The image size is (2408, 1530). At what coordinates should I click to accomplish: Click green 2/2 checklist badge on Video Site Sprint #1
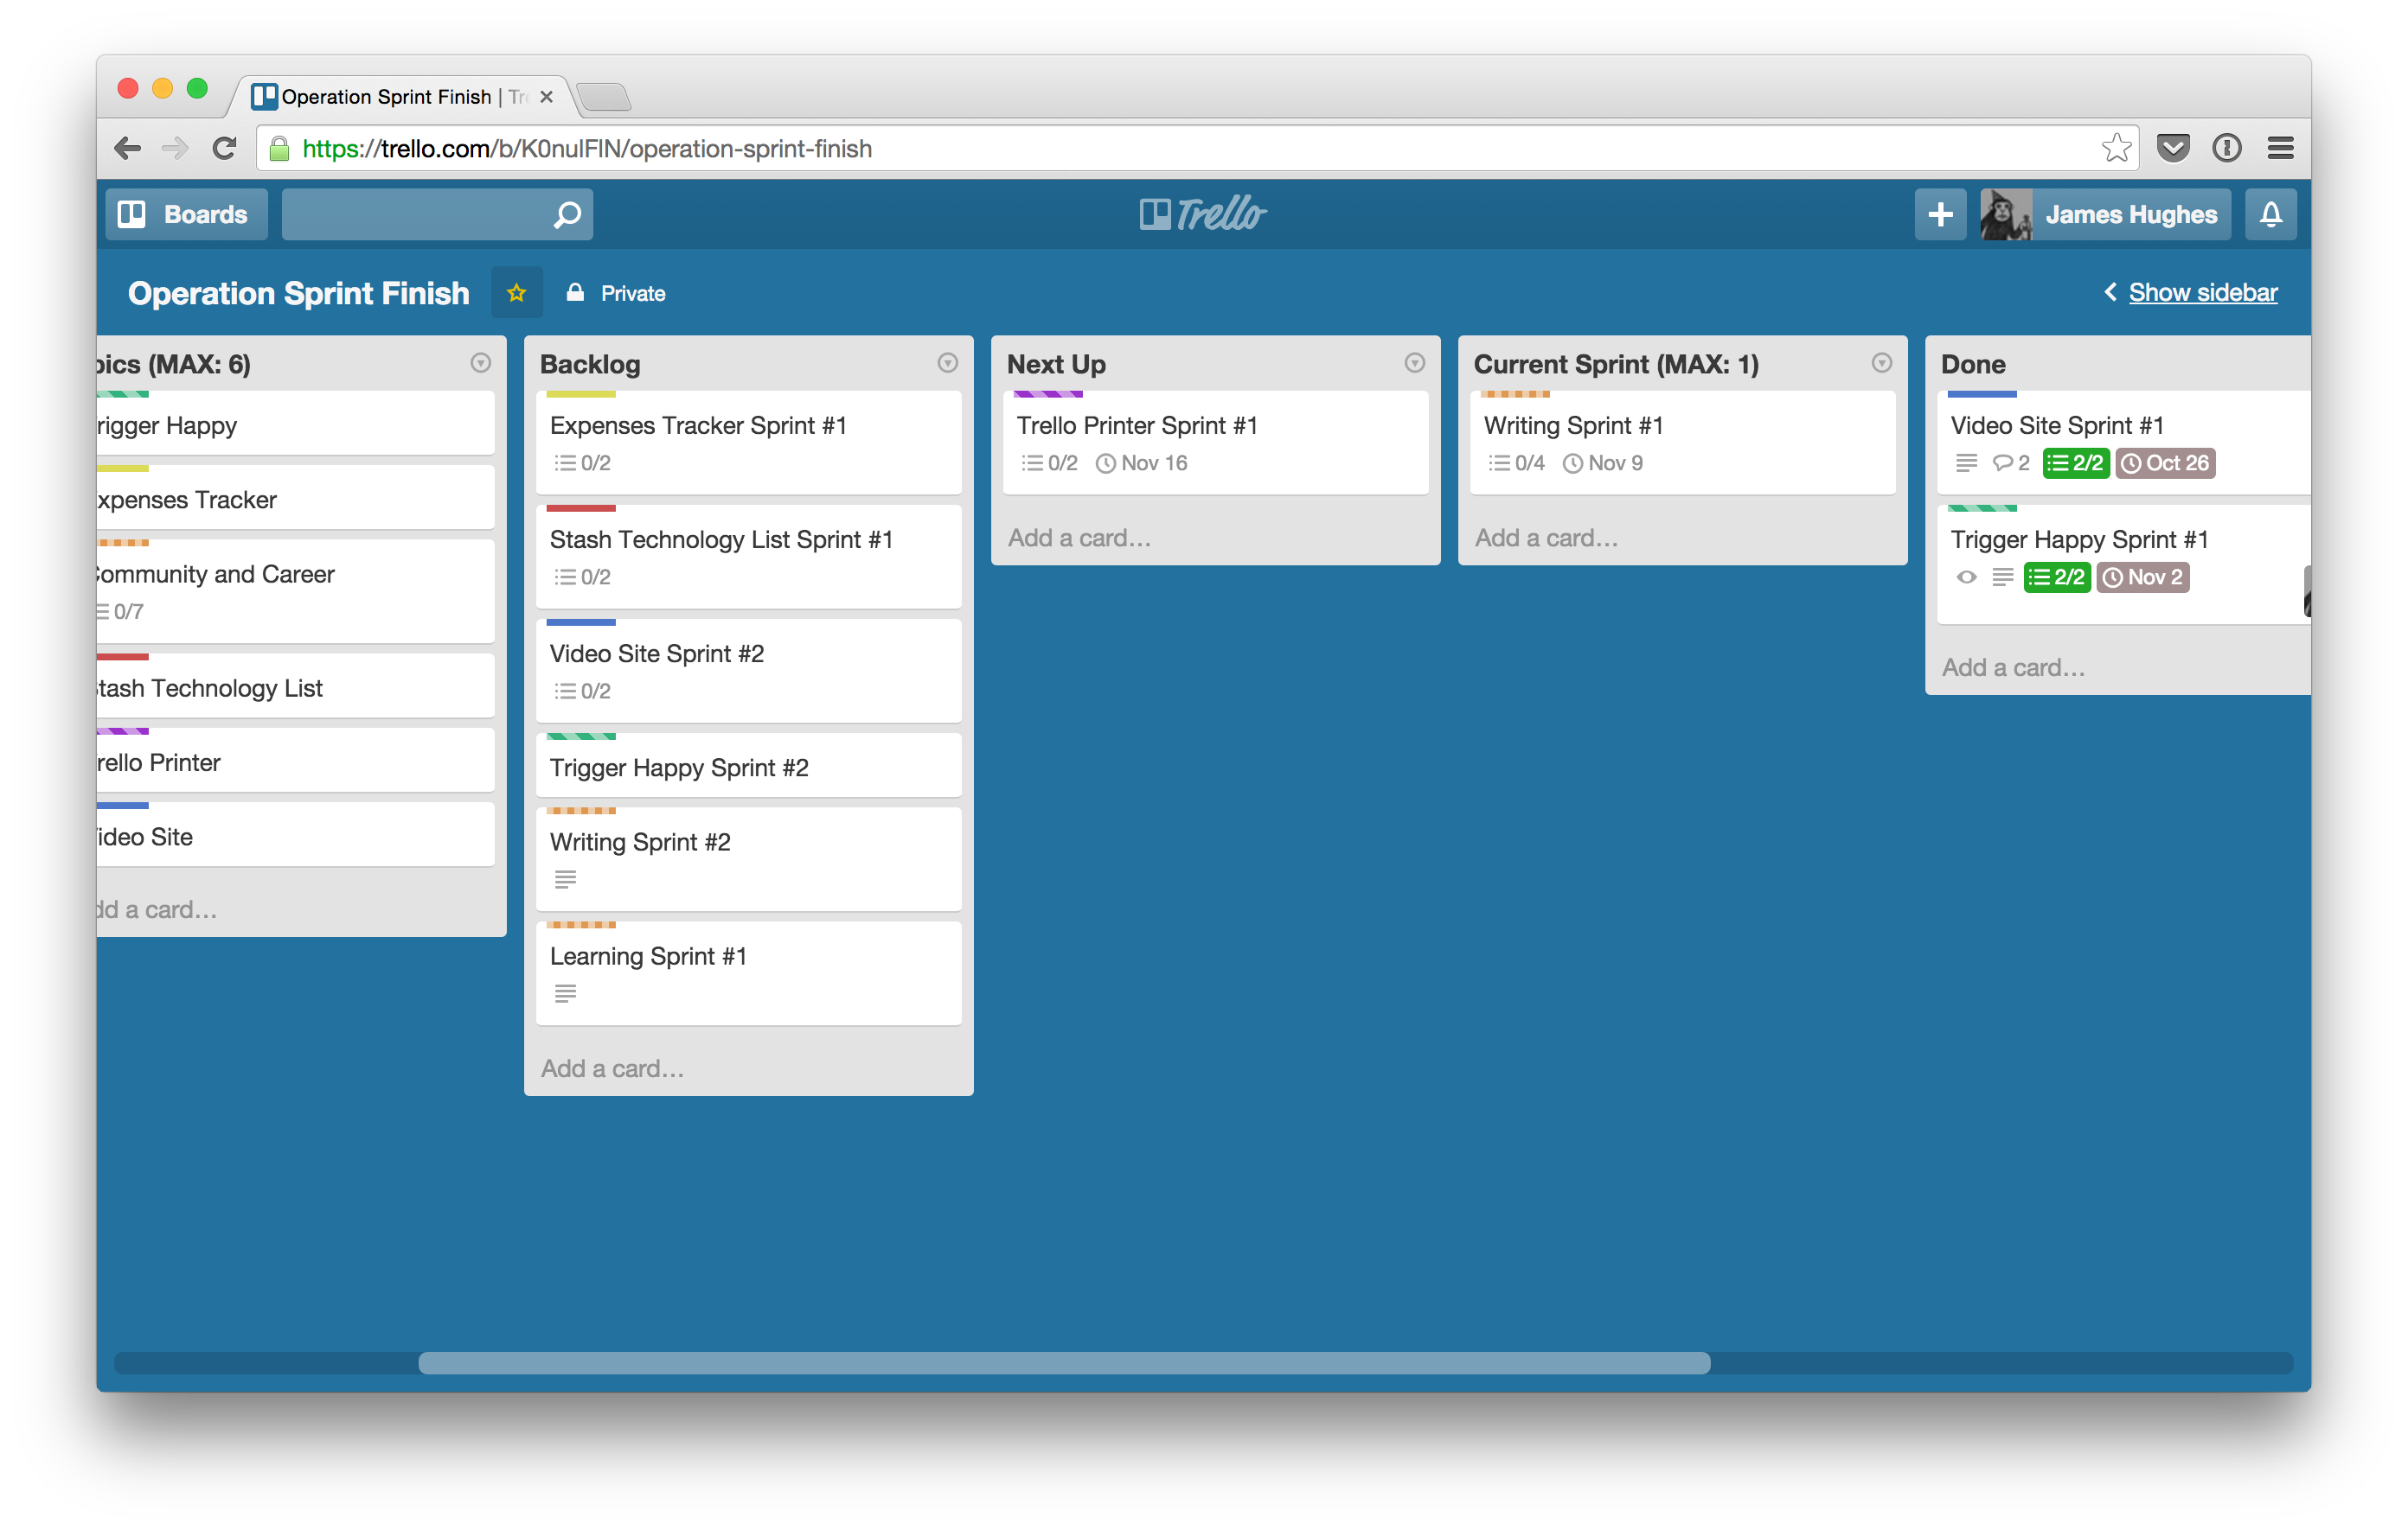(x=2075, y=462)
